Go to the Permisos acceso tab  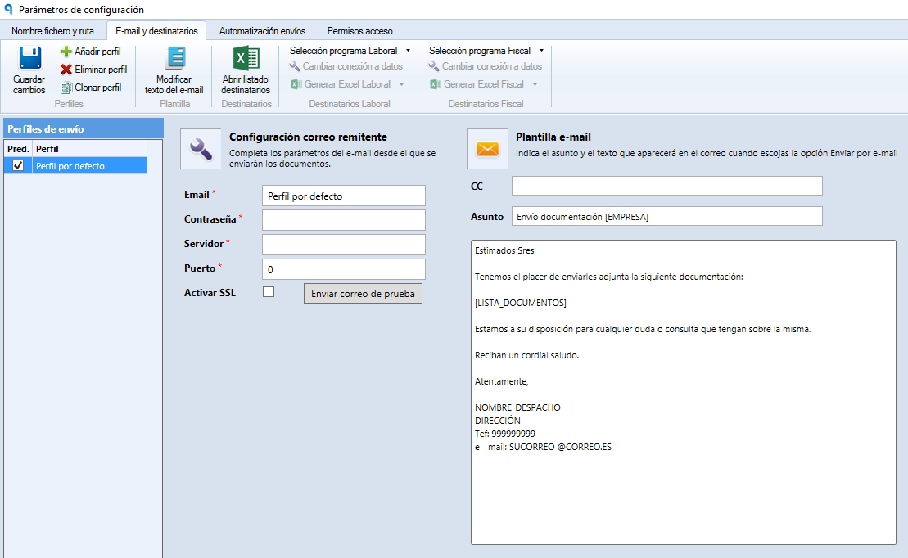(359, 30)
